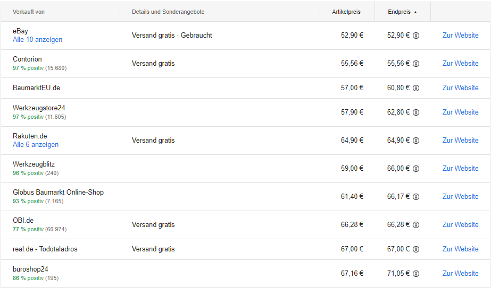Click info icon beside real.de 67,00 € Endpreis
Viewport: 491px width, 288px height.
click(x=416, y=249)
